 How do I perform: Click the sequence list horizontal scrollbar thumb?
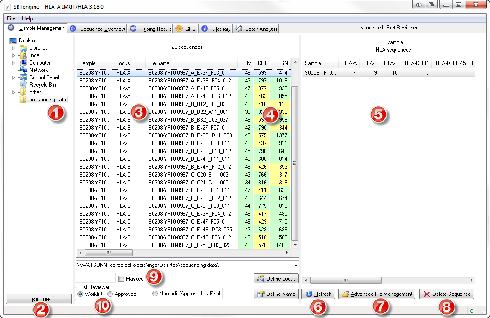pyautogui.click(x=108, y=253)
